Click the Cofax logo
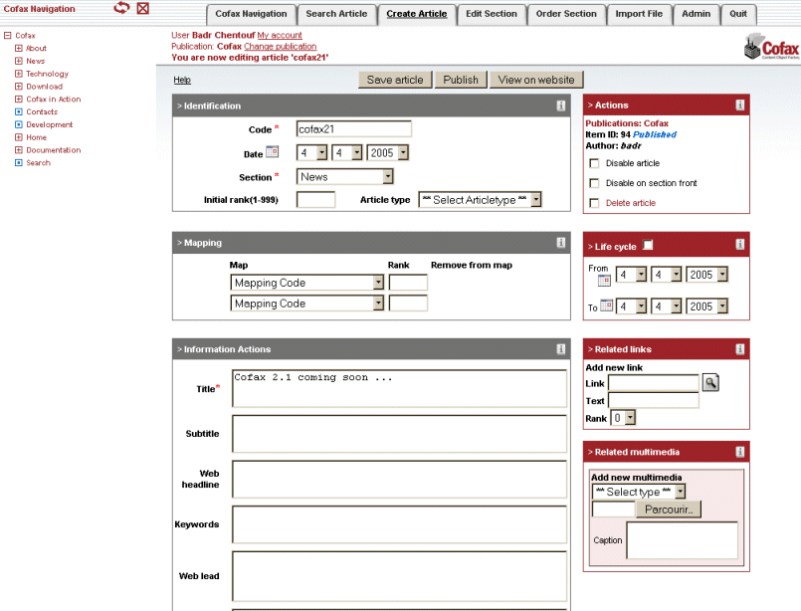Screen dimensions: 801x611 [771, 47]
